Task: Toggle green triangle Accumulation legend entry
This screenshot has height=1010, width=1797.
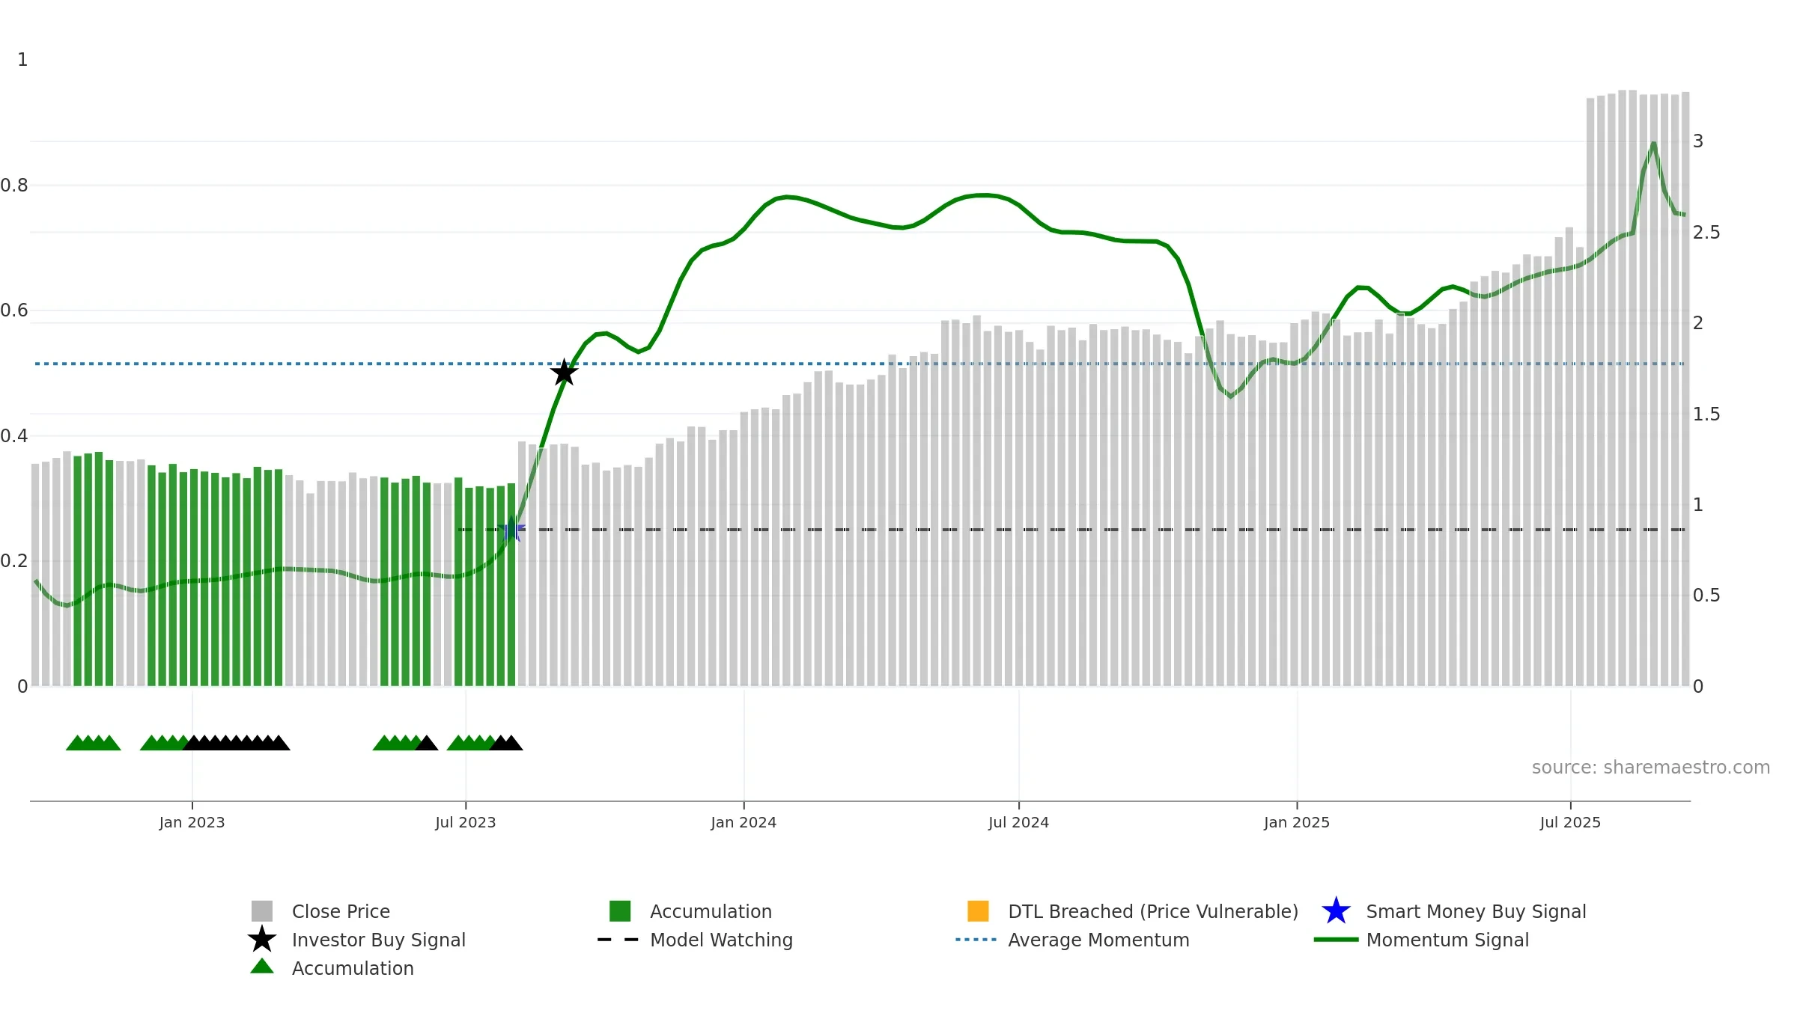Action: (332, 968)
